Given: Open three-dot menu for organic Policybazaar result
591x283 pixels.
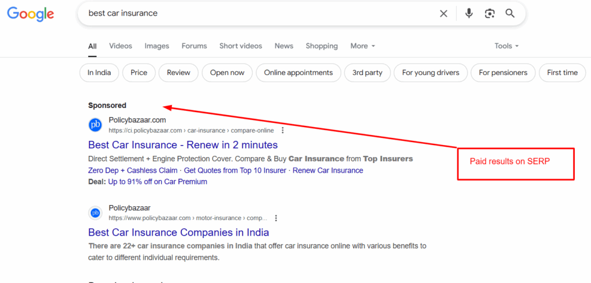Looking at the screenshot, I should (276, 218).
